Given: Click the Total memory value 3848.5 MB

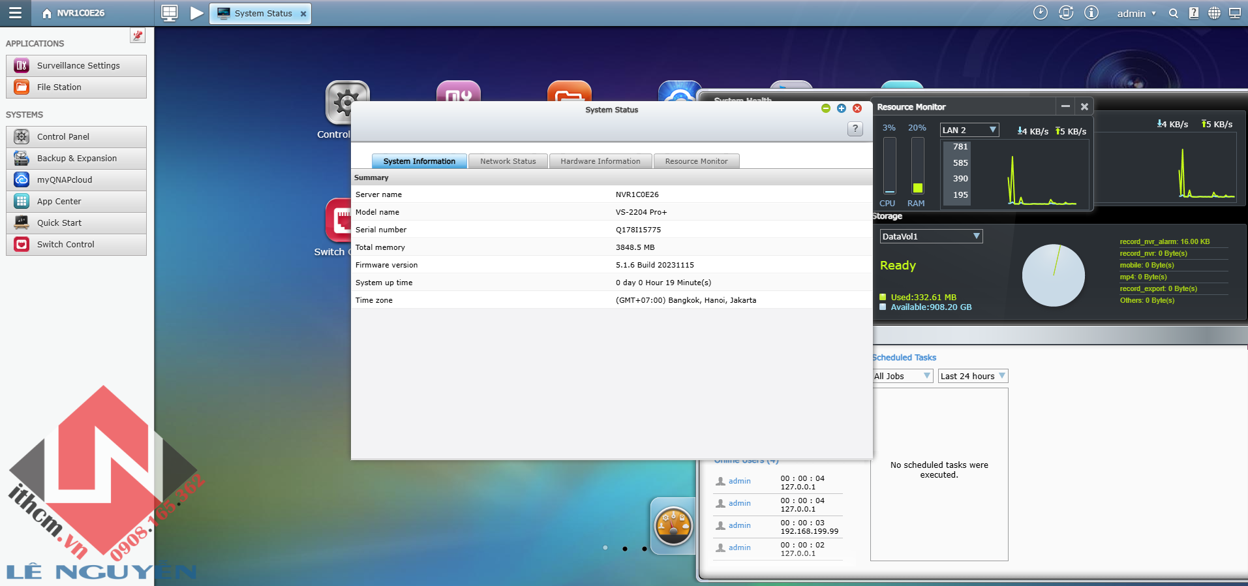Looking at the screenshot, I should (635, 247).
